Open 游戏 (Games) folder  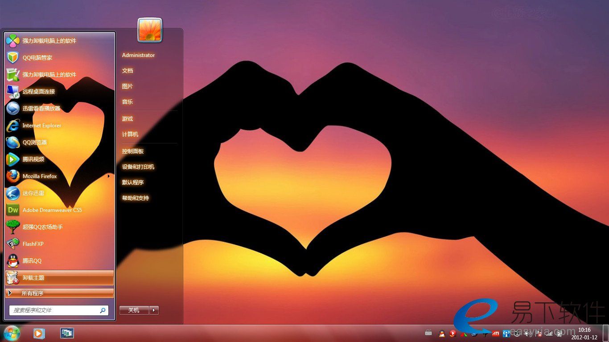coord(128,119)
